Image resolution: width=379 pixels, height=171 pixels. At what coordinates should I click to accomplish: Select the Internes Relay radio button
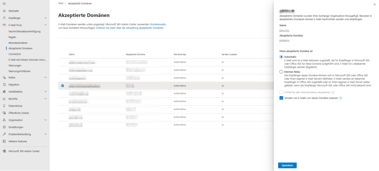(281, 72)
